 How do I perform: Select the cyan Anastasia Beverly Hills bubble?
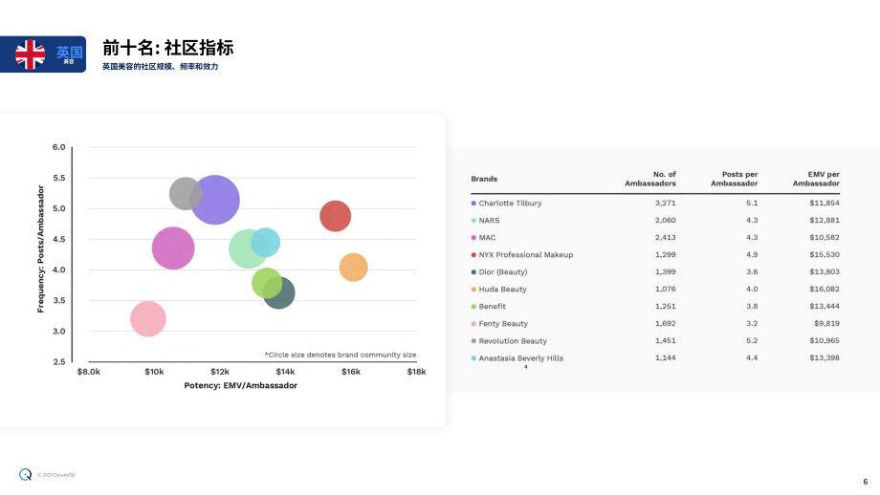266,242
